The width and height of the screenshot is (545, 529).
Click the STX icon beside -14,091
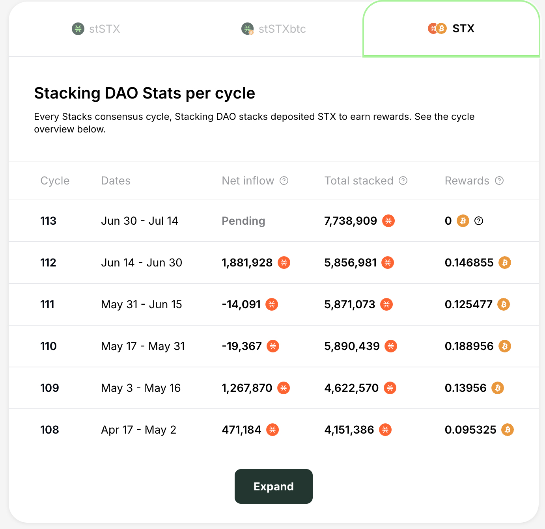pos(272,304)
